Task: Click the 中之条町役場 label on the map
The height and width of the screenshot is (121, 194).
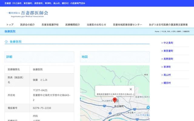Action: point(107,101)
